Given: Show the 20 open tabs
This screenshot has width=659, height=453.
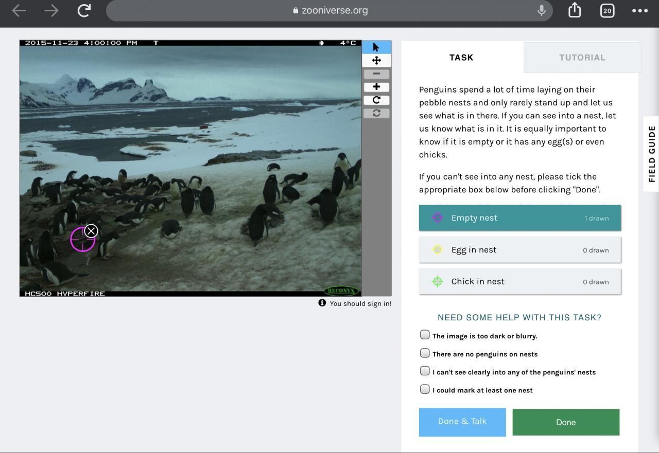Looking at the screenshot, I should pyautogui.click(x=608, y=10).
